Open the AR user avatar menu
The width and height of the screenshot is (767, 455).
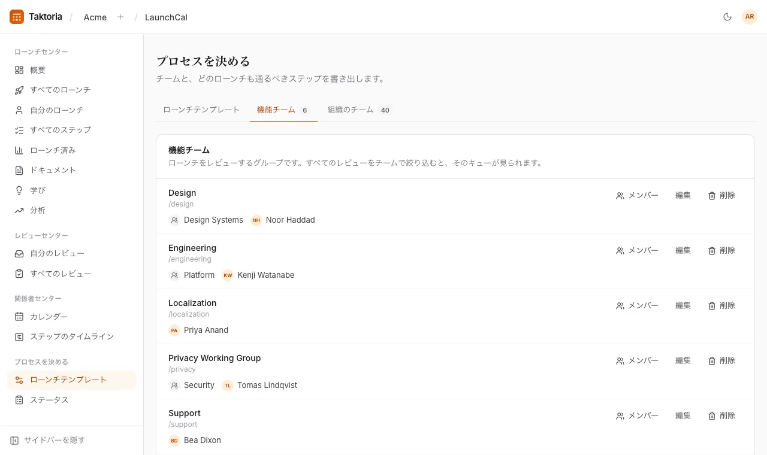pyautogui.click(x=750, y=17)
